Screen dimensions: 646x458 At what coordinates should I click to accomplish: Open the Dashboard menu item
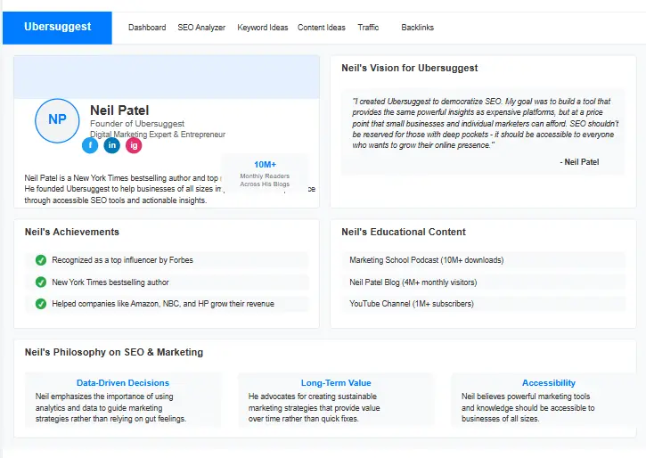[x=147, y=28]
